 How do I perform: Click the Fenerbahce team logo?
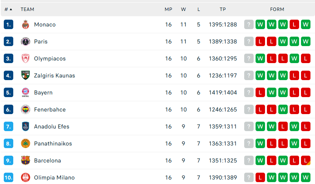[x=25, y=110]
